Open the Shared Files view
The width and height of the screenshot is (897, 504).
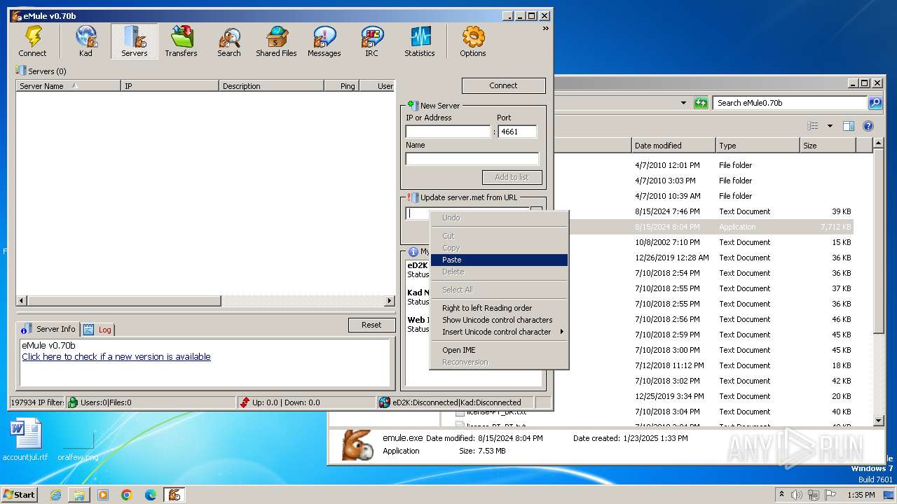[x=276, y=41]
